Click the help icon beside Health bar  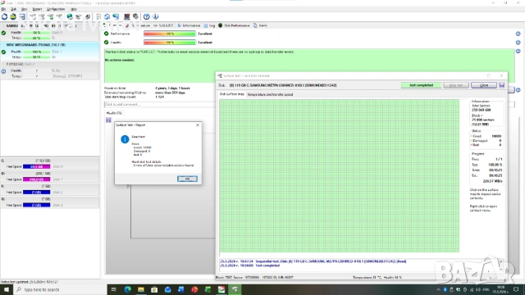point(518,43)
